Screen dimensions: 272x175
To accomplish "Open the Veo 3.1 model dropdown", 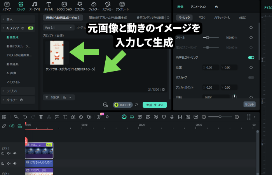I will coord(58,28).
